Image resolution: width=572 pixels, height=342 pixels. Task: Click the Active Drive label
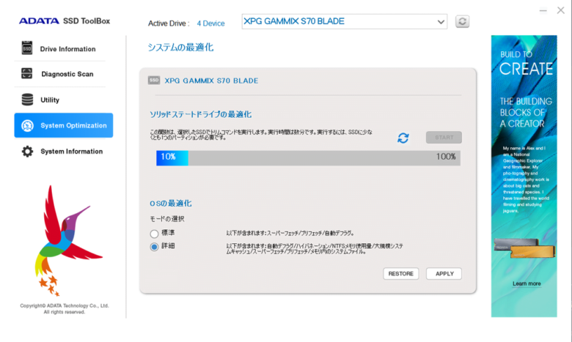169,23
